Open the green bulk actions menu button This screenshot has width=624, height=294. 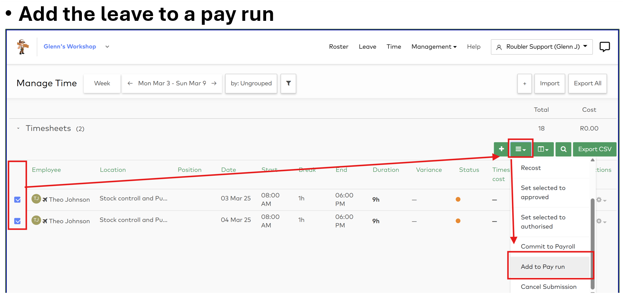(520, 149)
